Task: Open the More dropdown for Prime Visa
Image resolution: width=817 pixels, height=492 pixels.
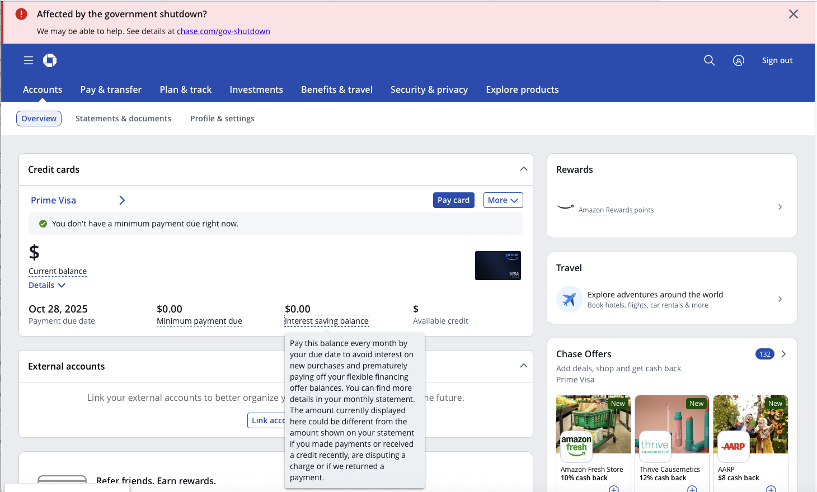Action: [503, 200]
